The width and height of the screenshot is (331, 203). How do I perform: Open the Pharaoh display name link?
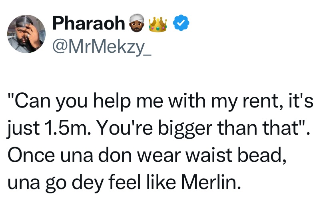coord(89,23)
